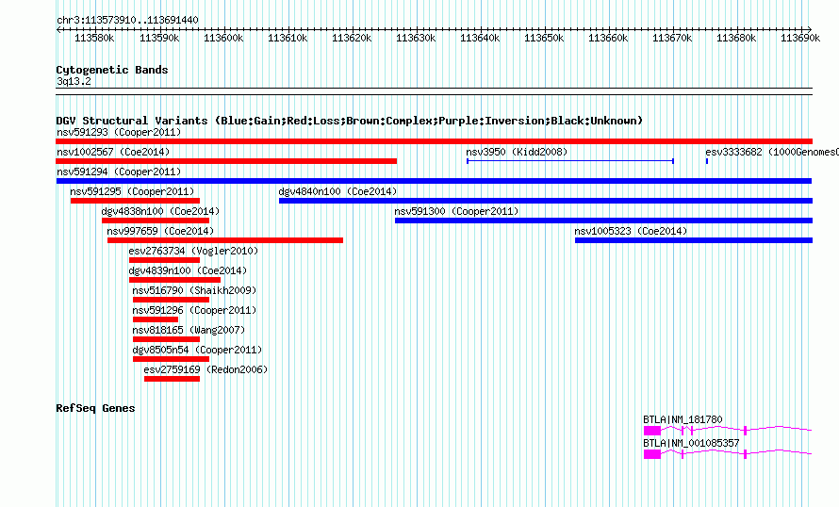The width and height of the screenshot is (839, 507).
Task: Select the esv2759169 (Redon2006) label
Action: click(206, 369)
